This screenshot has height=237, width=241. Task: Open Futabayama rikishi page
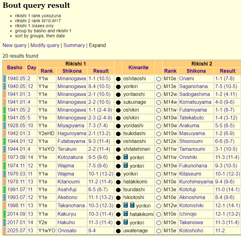pyautogui.click(x=71, y=141)
